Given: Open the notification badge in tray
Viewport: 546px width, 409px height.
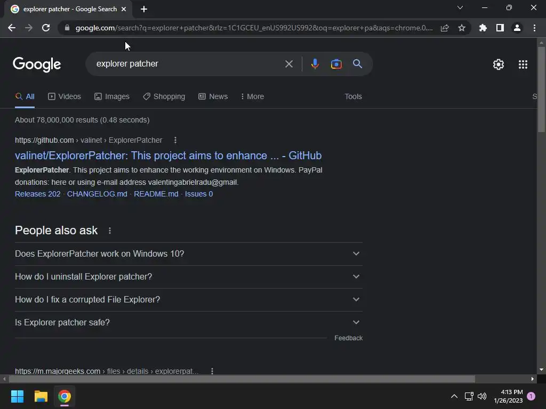Looking at the screenshot, I should pos(531,396).
